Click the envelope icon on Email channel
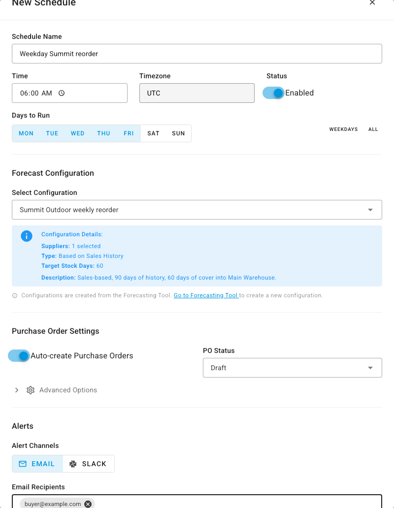Viewport: 394px width, 508px height. [23, 464]
